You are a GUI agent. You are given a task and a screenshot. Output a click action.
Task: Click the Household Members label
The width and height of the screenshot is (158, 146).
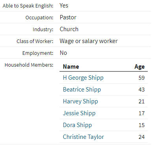(x=29, y=65)
